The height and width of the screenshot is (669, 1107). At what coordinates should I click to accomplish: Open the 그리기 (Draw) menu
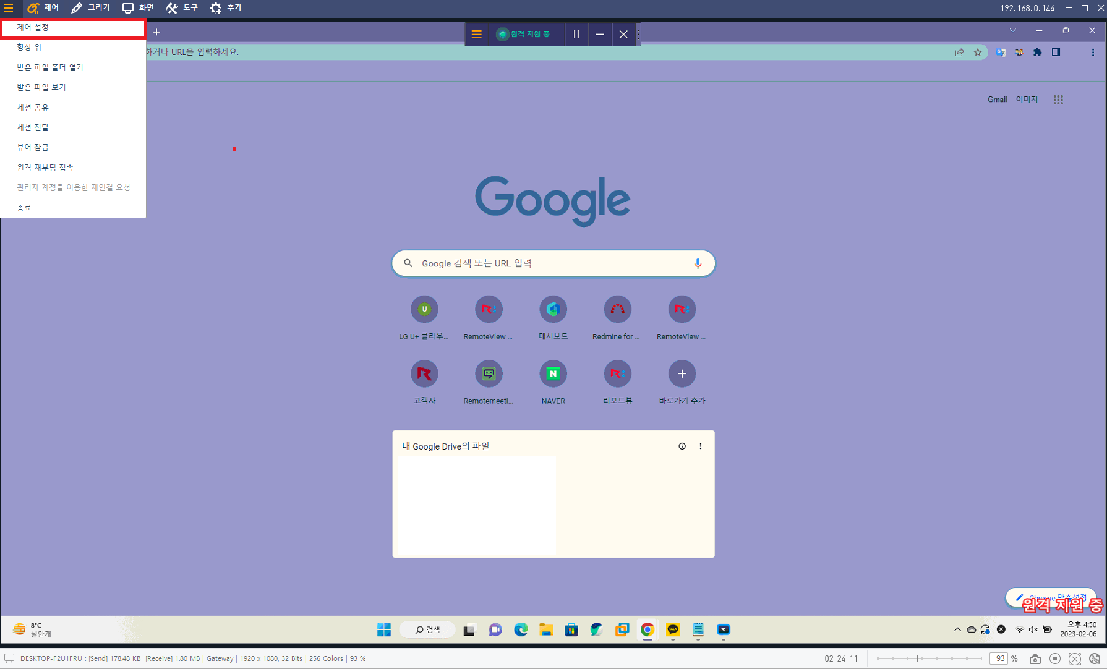pyautogui.click(x=90, y=8)
